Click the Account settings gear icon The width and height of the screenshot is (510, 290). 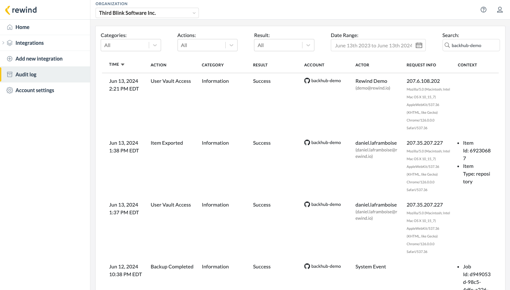[x=10, y=90]
